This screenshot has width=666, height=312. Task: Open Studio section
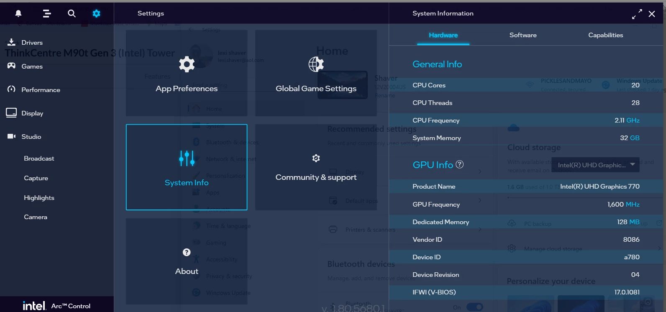24,136
